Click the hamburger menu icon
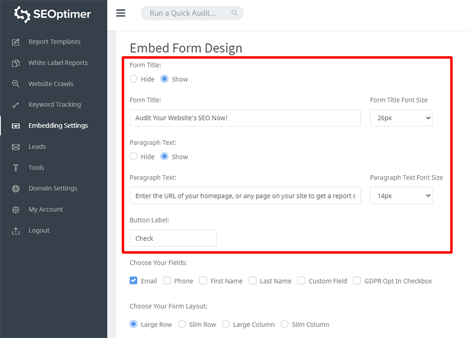This screenshot has height=338, width=471. pyautogui.click(x=121, y=13)
